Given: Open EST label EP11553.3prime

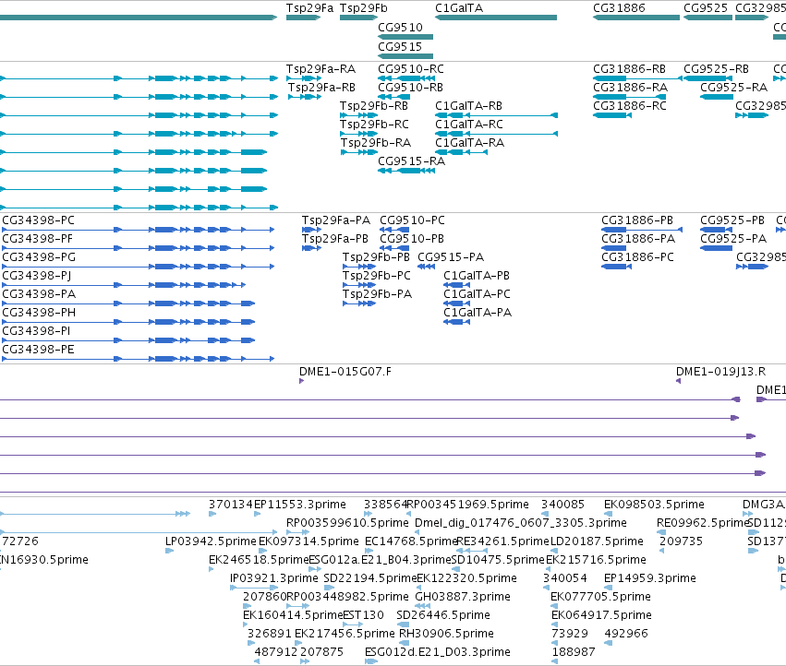Looking at the screenshot, I should [x=300, y=505].
